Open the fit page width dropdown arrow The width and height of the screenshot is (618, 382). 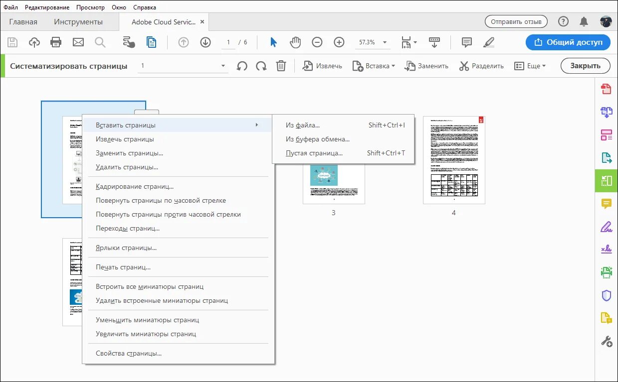coord(415,42)
